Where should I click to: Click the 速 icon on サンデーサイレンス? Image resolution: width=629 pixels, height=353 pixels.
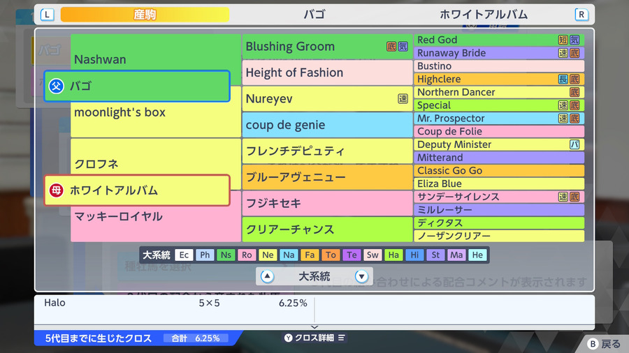(x=563, y=197)
